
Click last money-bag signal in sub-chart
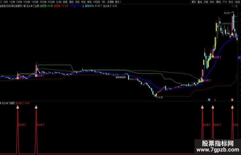[x=232, y=107]
